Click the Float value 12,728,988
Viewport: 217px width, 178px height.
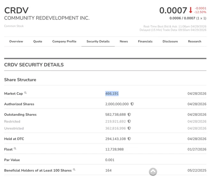(x=115, y=149)
